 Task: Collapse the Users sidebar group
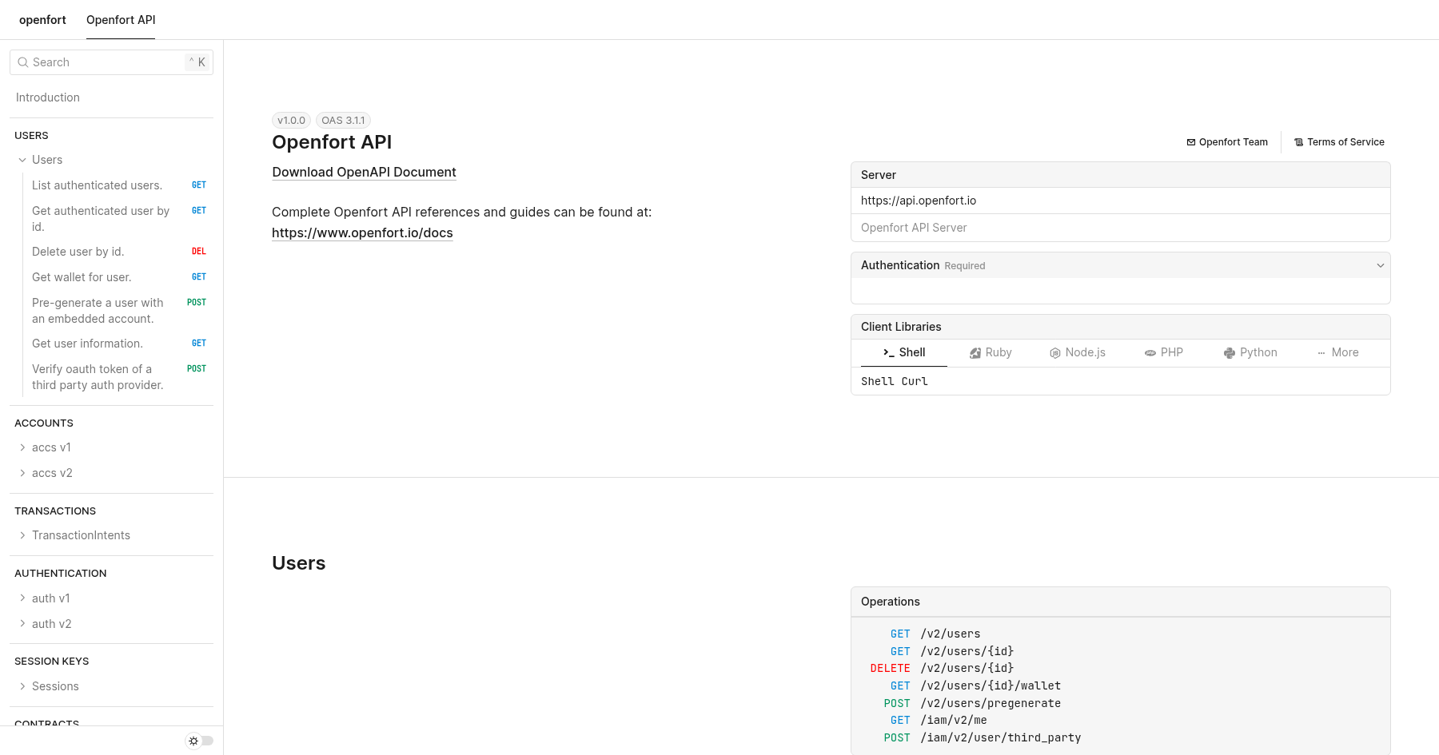tap(22, 160)
